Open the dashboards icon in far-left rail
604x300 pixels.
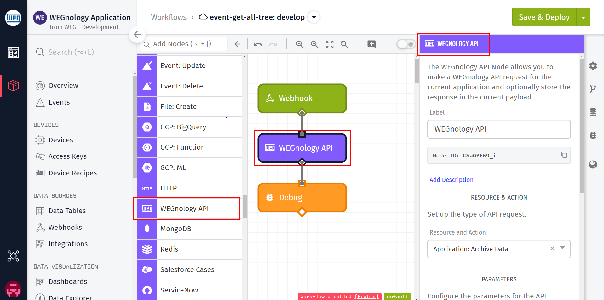(13, 53)
